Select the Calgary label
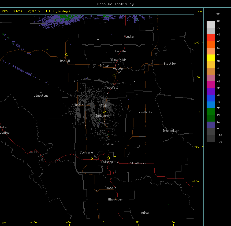This screenshot has height=226, width=231. (107, 162)
